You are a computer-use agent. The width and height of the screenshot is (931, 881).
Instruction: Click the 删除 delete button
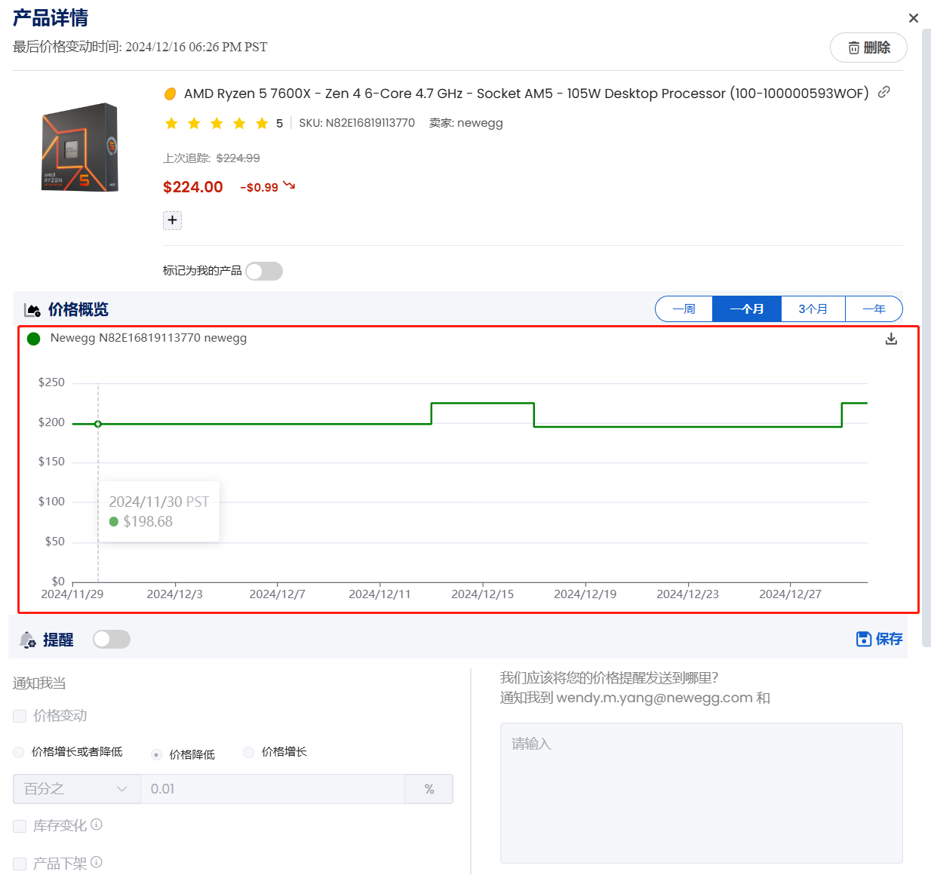pyautogui.click(x=868, y=48)
